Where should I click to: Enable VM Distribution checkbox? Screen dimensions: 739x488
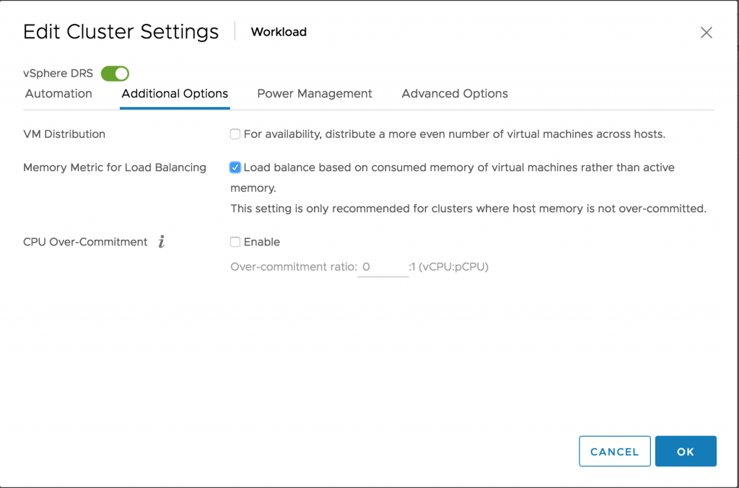(x=235, y=134)
